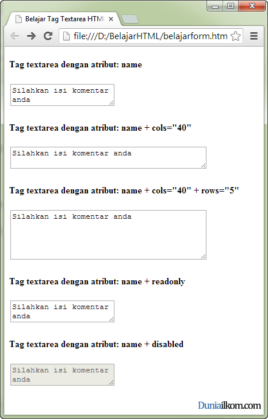
Task: Reload the page with the refresh icon
Action: click(48, 36)
